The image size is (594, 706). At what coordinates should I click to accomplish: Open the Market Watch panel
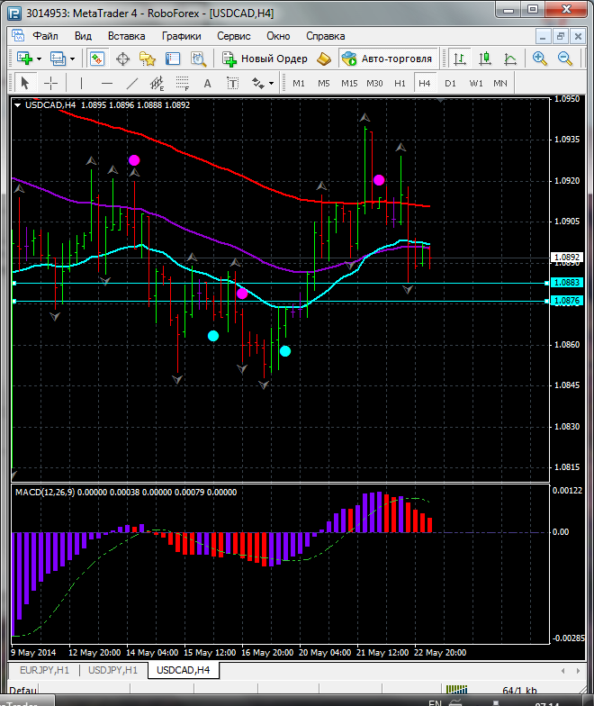[96, 59]
